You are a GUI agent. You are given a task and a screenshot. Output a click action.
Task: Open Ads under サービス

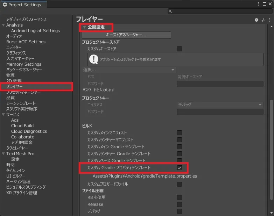pyautogui.click(x=15, y=120)
